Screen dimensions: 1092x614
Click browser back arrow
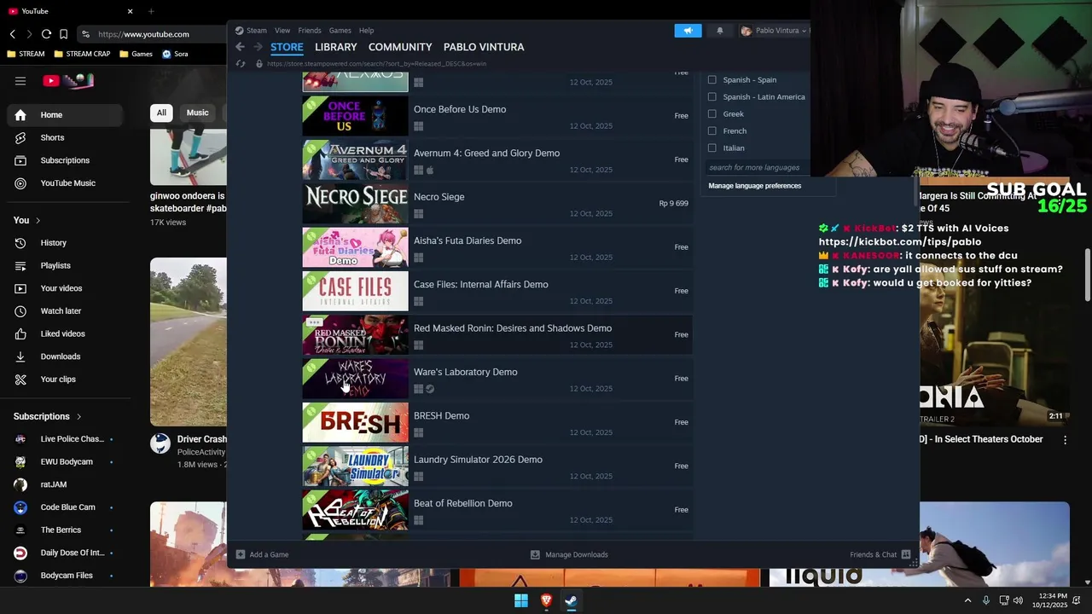coord(12,34)
